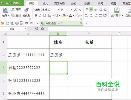This screenshot has width=131, height=100.
Task: Switch to the 页面布局 tab
Action: point(59,3)
